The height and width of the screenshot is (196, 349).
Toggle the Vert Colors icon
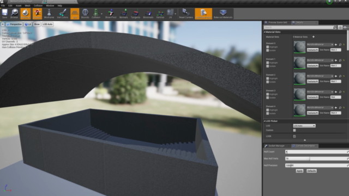pyautogui.click(x=63, y=14)
